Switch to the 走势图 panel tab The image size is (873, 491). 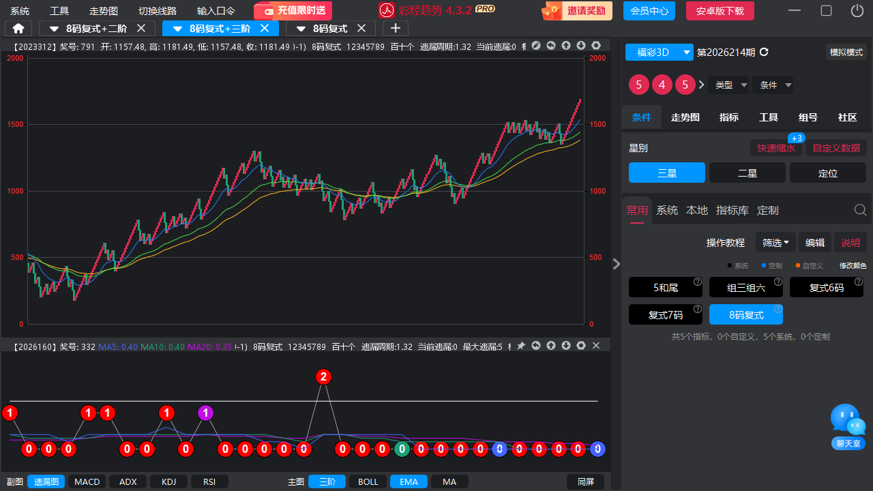click(x=685, y=117)
